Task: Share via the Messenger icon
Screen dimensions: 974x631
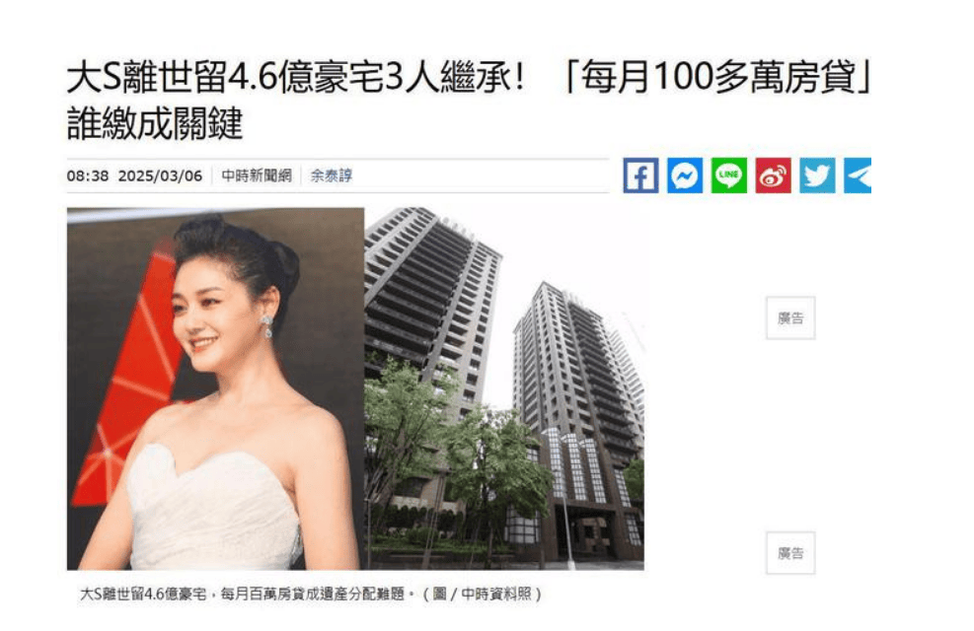Action: point(685,175)
